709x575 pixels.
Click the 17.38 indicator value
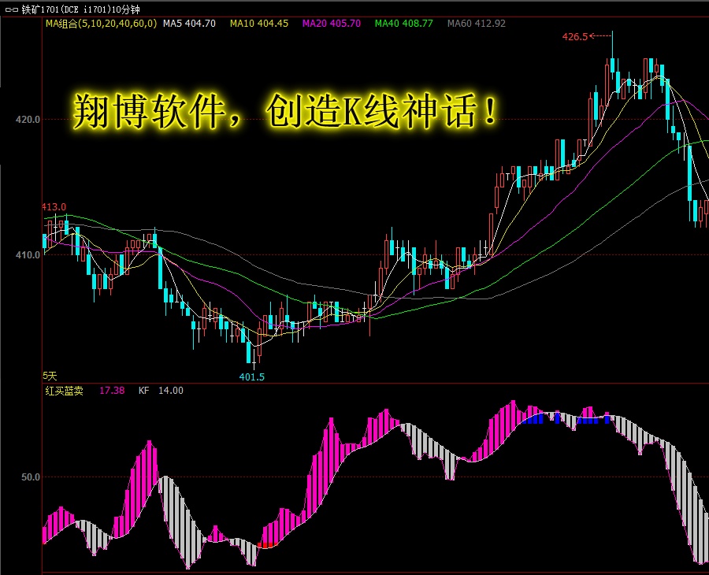[112, 391]
